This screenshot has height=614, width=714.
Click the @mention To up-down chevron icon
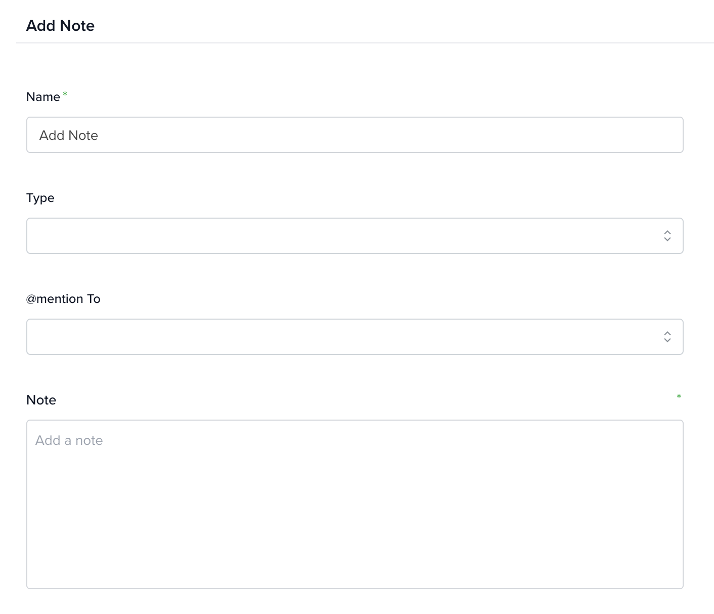(x=667, y=337)
